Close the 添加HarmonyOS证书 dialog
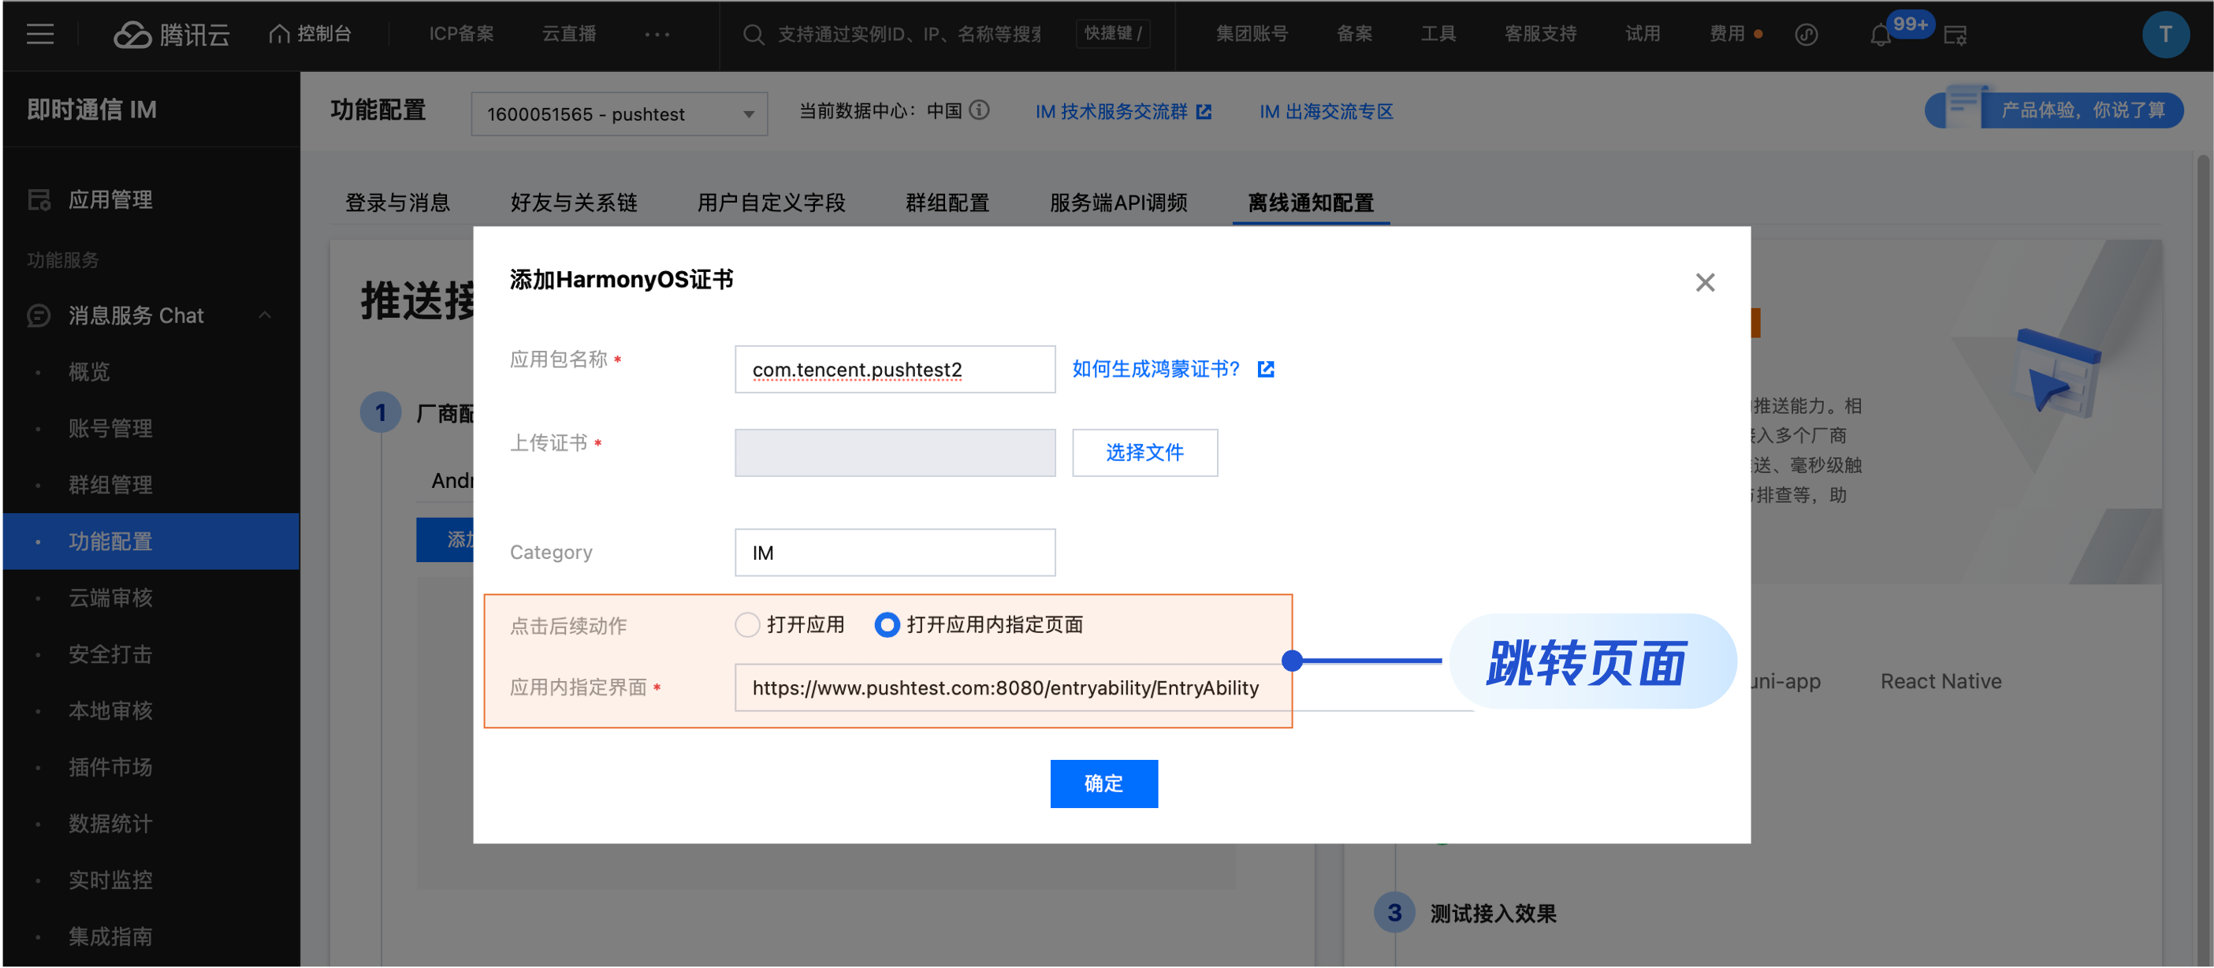This screenshot has width=2214, height=968. tap(1704, 282)
